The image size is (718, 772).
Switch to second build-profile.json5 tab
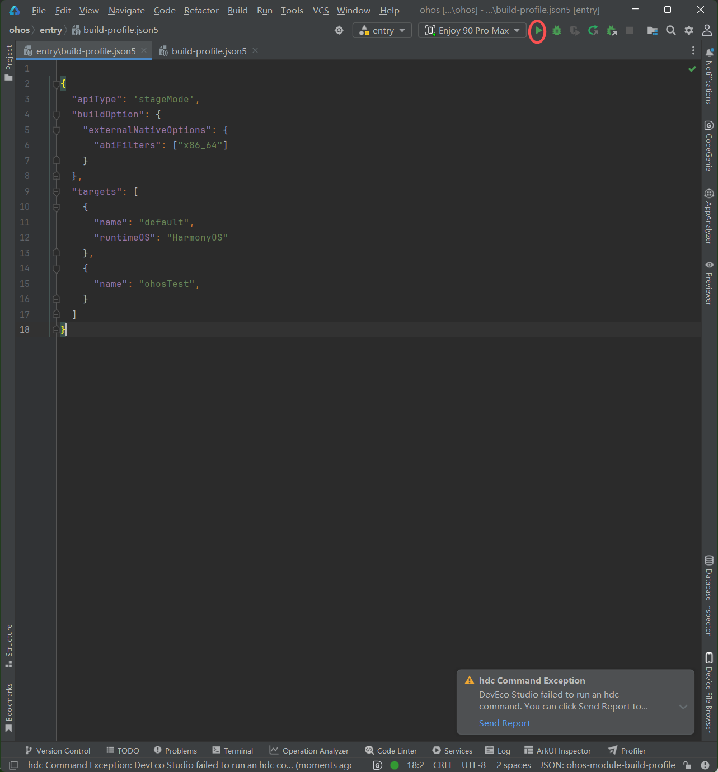pos(209,51)
